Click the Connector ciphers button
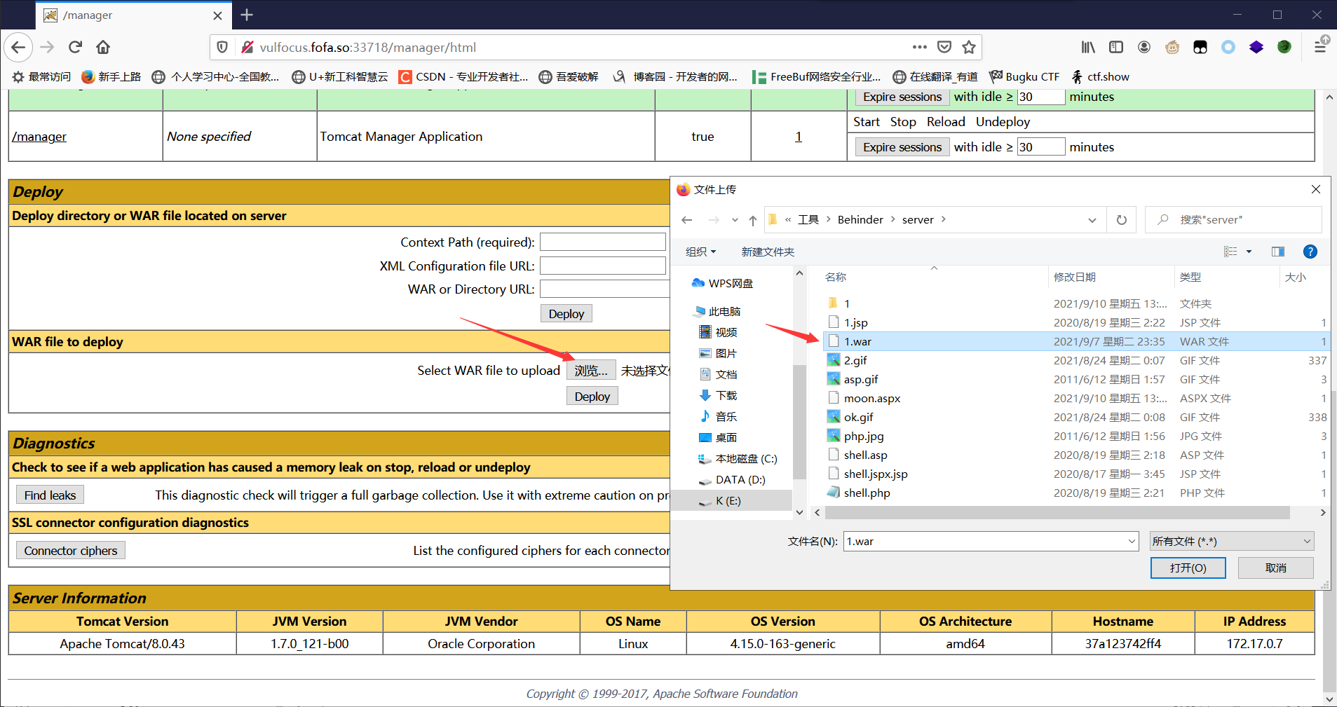 (71, 550)
